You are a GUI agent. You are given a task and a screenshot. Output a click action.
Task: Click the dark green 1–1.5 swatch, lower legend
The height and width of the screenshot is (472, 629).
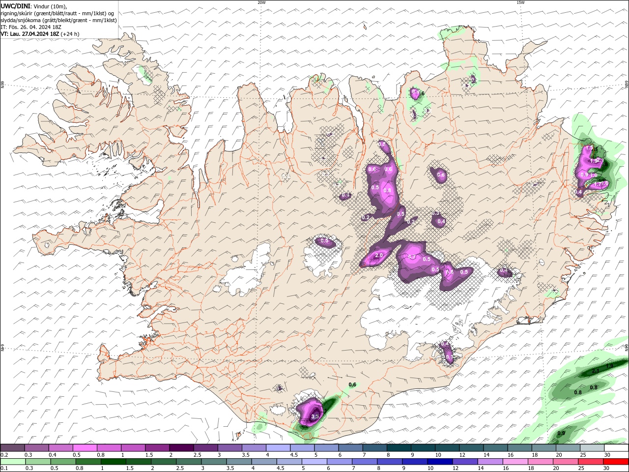click(113, 462)
